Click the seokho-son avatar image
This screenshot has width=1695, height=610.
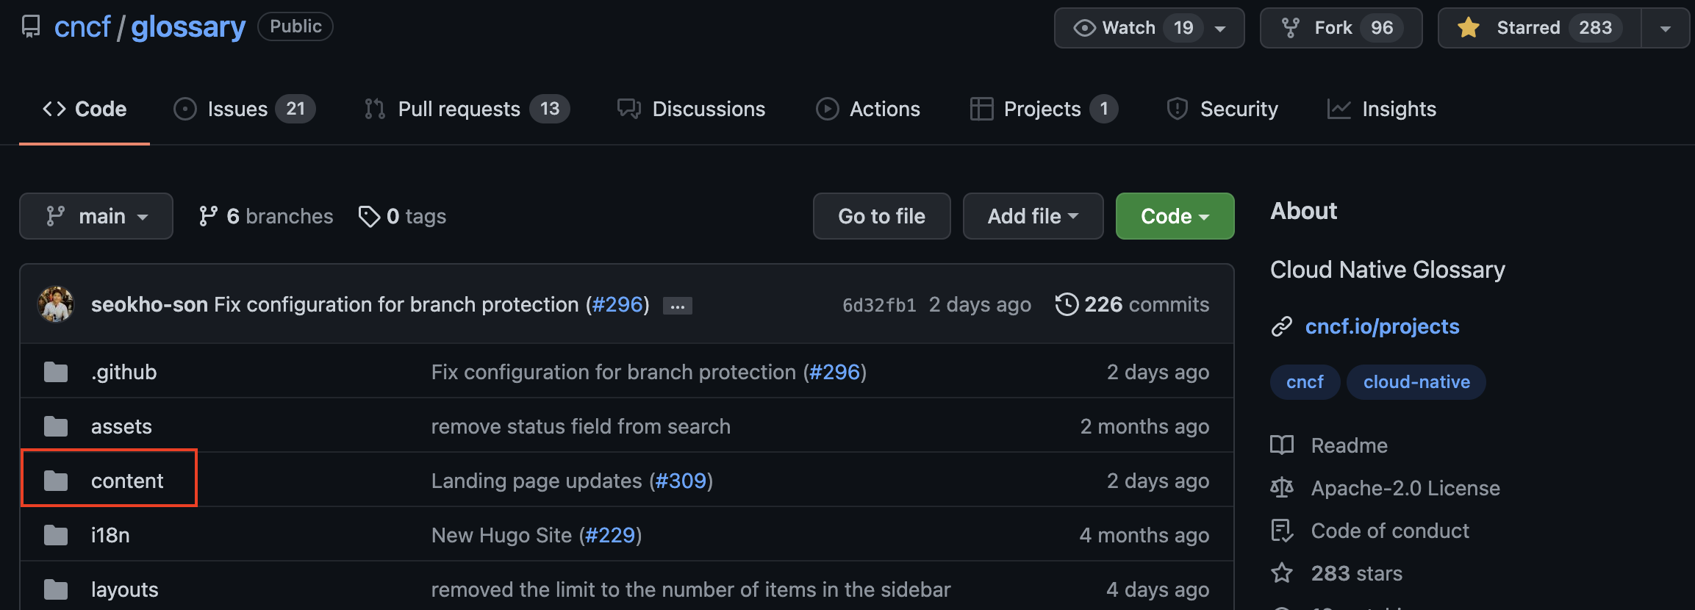[x=56, y=304]
